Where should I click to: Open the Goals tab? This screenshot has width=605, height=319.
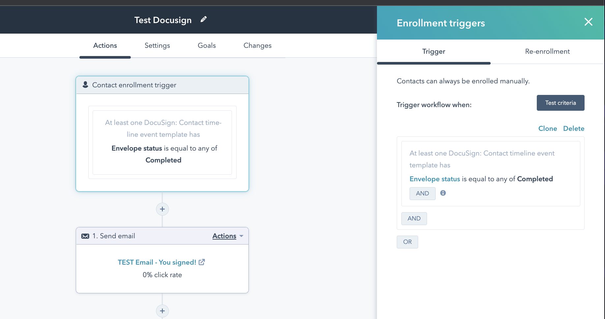click(x=207, y=45)
